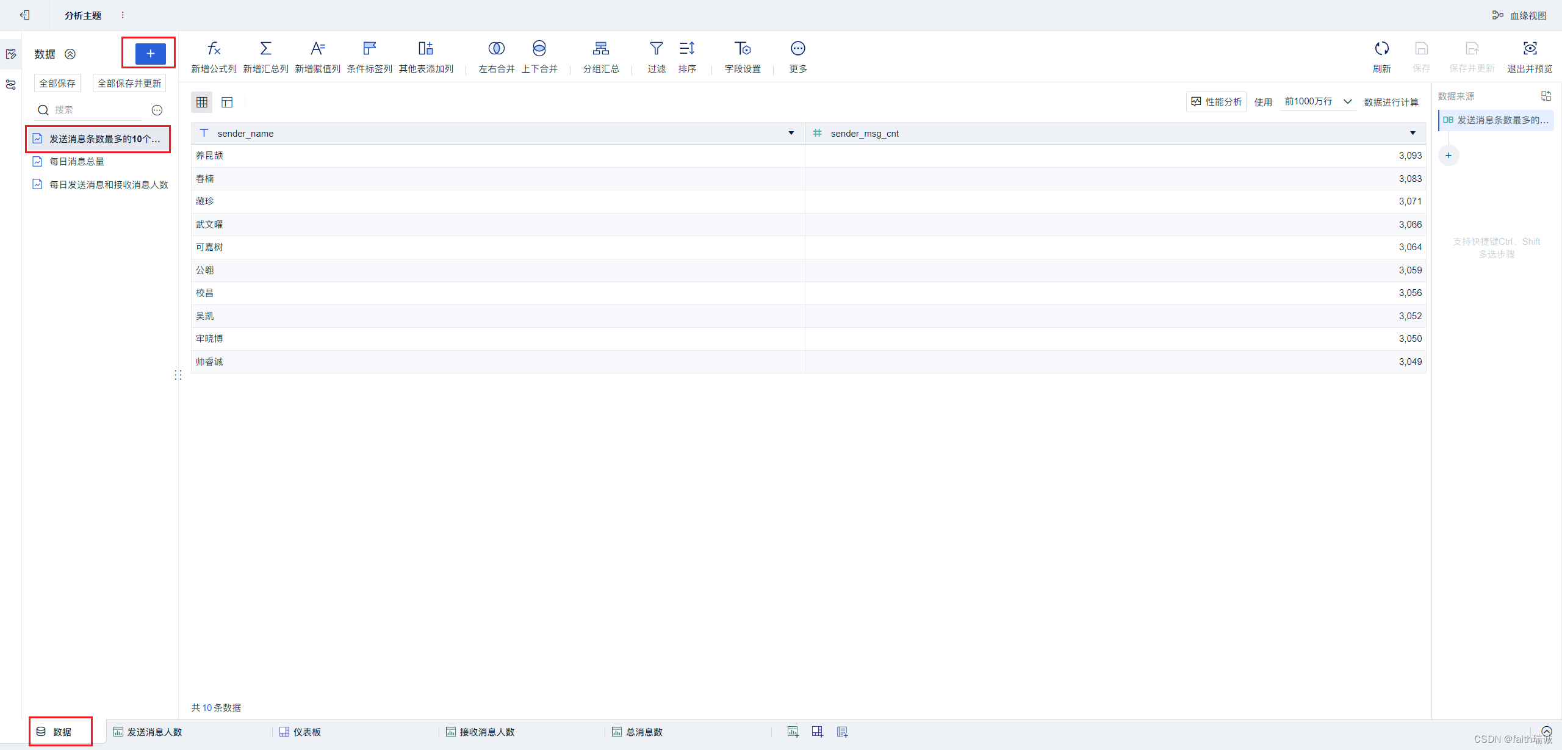Click the blue 新增 plus add button
This screenshot has height=750, width=1562.
pyautogui.click(x=148, y=54)
